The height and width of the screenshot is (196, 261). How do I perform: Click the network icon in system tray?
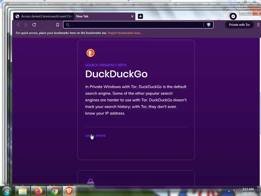(x=235, y=191)
